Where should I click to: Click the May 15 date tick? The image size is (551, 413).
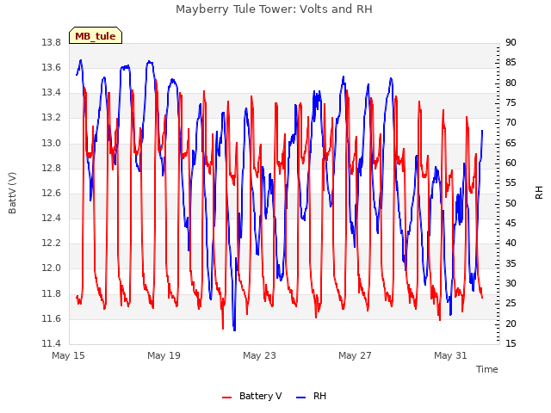tap(69, 355)
